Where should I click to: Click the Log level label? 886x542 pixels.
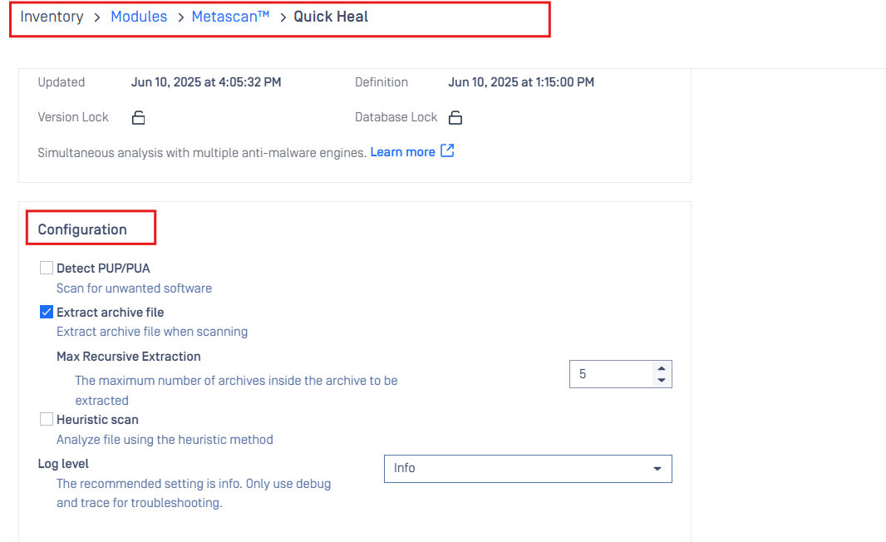click(x=63, y=464)
